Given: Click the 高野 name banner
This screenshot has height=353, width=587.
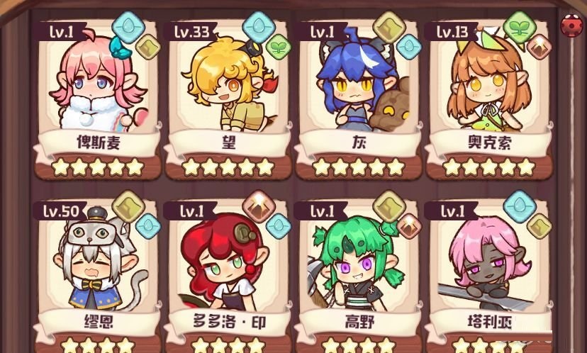Looking at the screenshot, I should coord(359,321).
